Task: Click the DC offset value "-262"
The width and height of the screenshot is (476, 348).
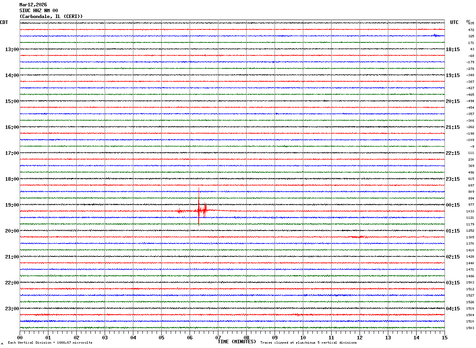Action: point(470,127)
